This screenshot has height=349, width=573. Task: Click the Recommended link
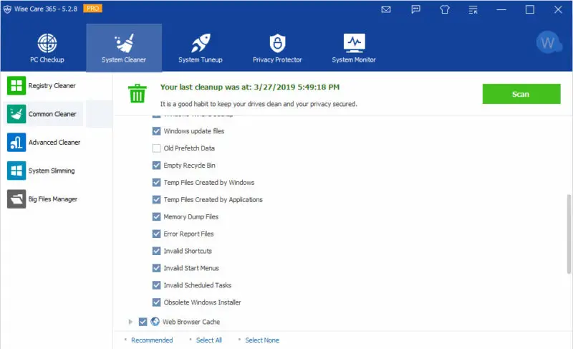[152, 340]
